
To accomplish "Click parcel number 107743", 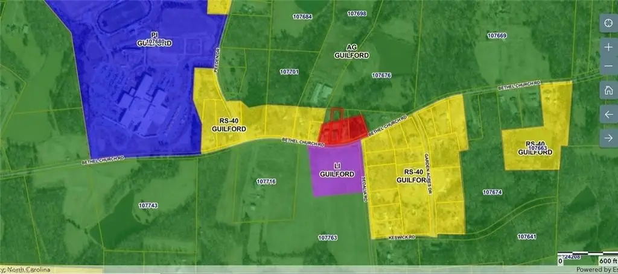I will (148, 205).
